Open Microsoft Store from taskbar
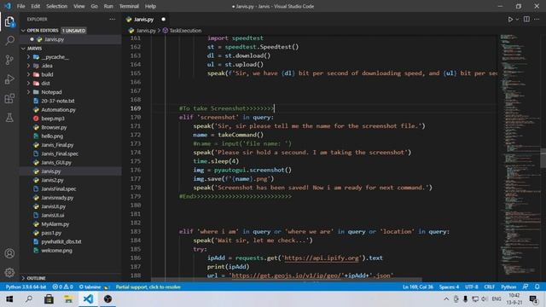Screen dimensions: 546x307 49,299
